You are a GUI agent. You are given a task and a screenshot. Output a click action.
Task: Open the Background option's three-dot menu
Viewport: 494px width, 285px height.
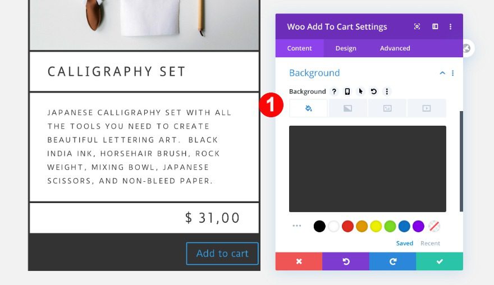387,91
